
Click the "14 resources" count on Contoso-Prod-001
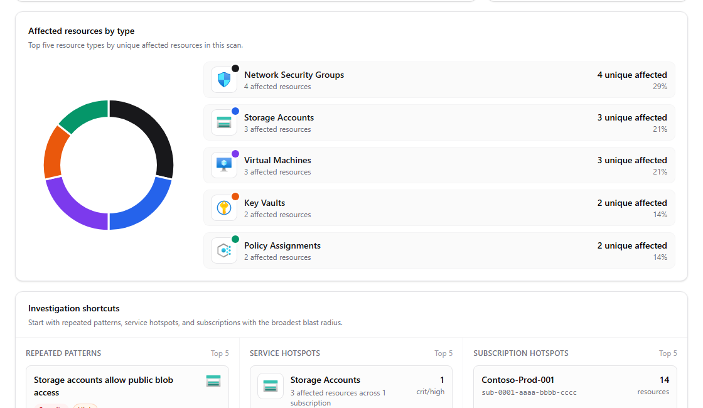(653, 385)
